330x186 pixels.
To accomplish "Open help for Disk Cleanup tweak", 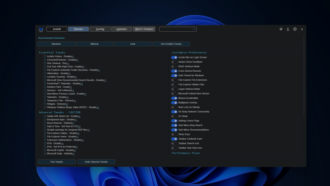I will pyautogui.click(x=68, y=63).
